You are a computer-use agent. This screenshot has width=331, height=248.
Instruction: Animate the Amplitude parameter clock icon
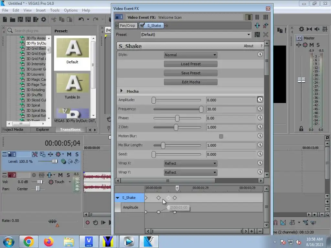(260, 99)
